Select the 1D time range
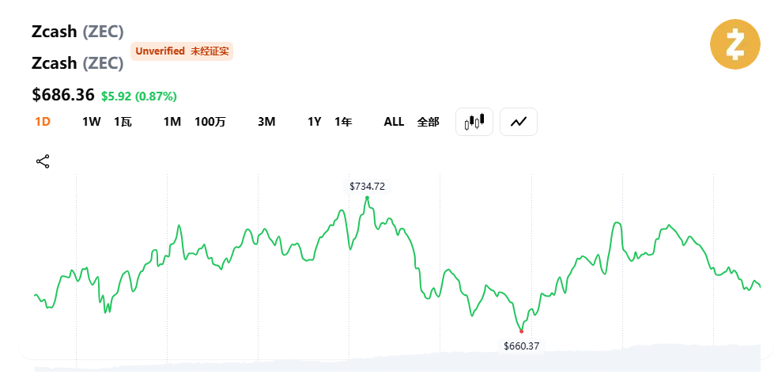Screen dimensions: 778x378 43,122
